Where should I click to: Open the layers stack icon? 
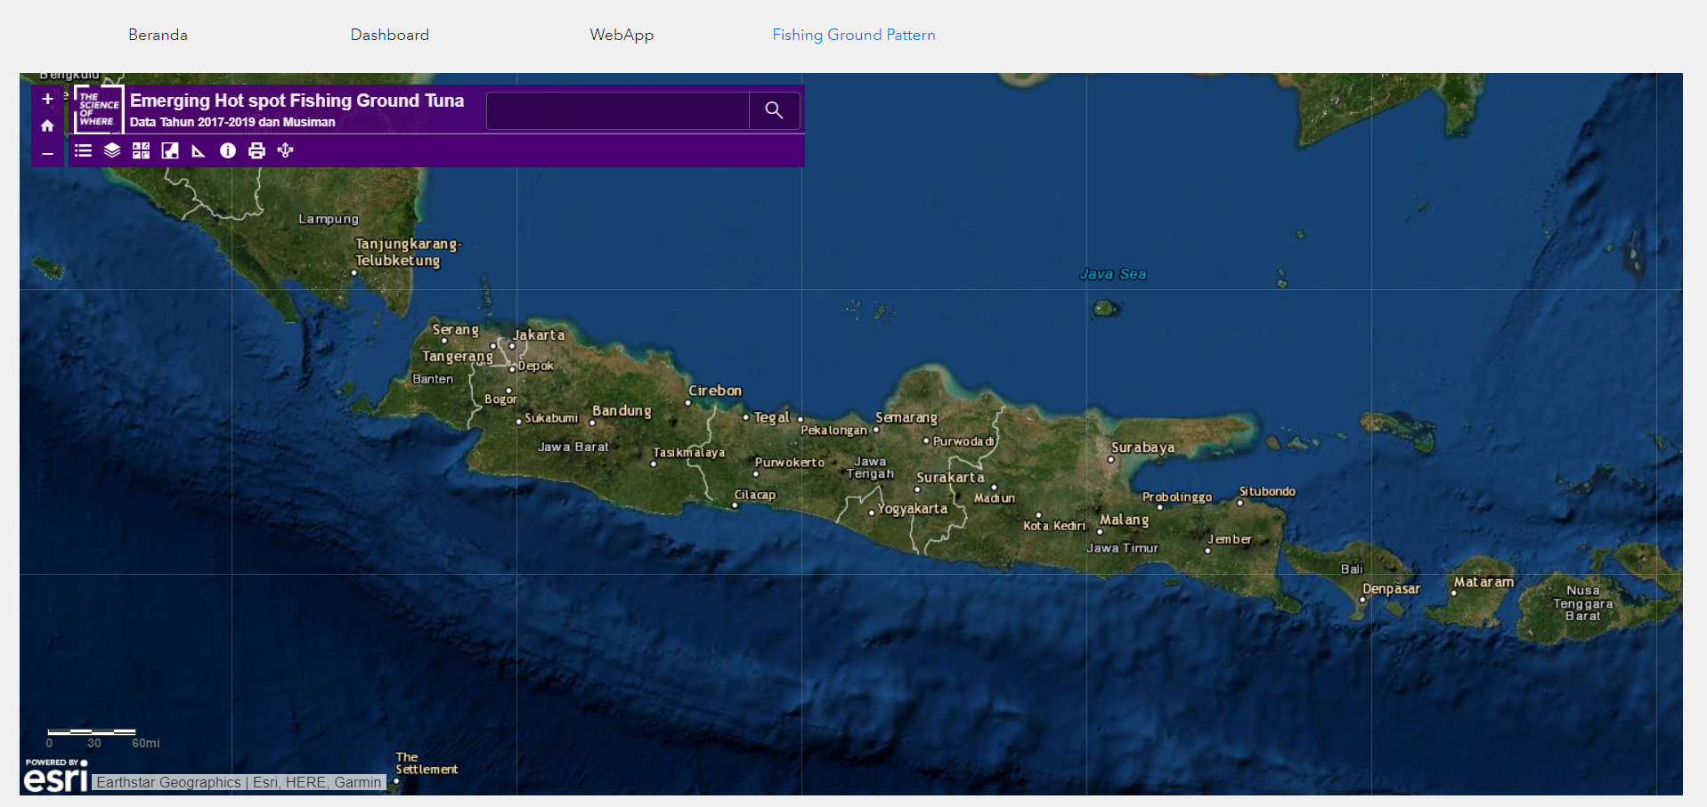point(112,150)
